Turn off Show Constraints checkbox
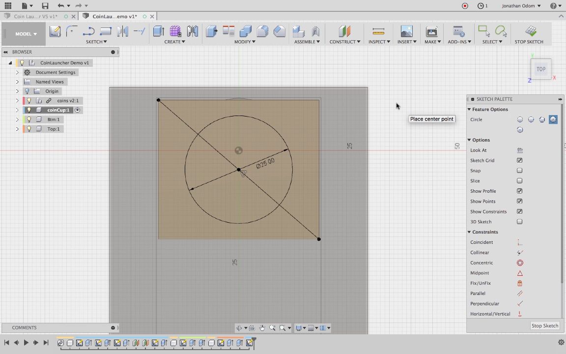This screenshot has height=354, width=566. 519,211
